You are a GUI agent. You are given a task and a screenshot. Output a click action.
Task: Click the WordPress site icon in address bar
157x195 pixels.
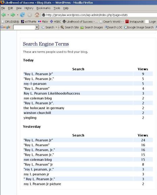[x=44, y=15]
